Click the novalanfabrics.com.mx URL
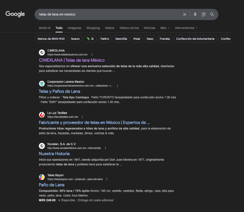 [x=74, y=148]
